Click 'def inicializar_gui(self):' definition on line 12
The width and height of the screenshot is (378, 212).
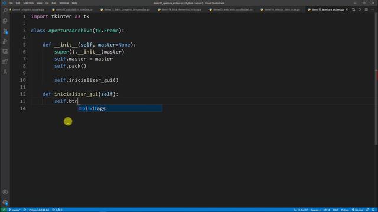point(80,94)
